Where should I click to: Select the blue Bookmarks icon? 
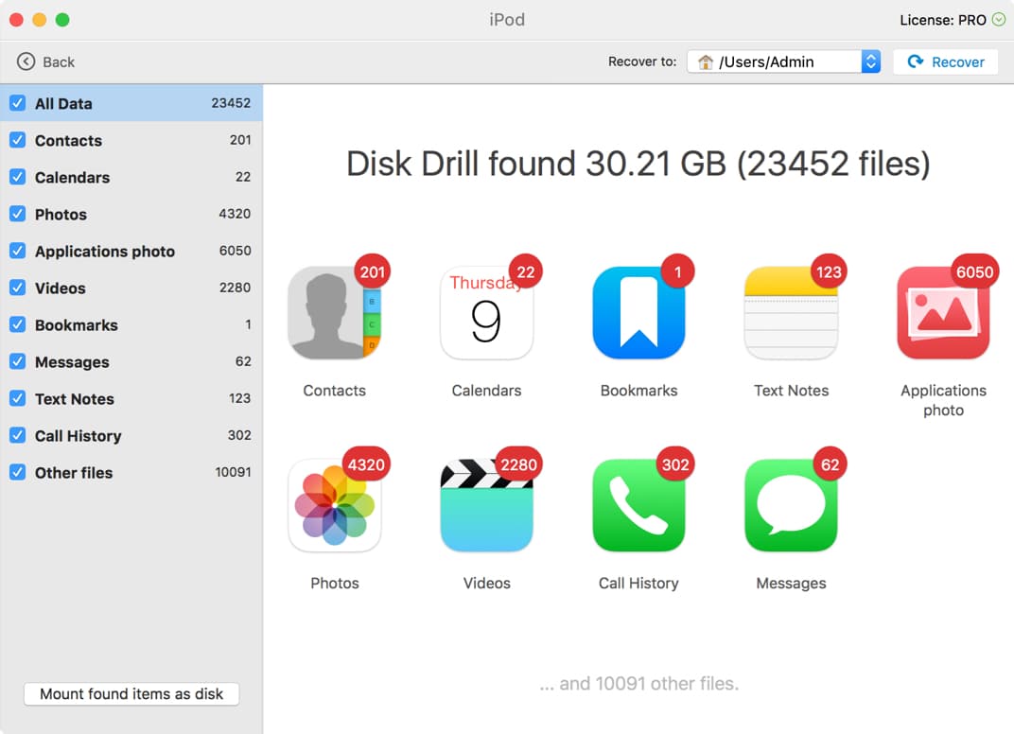638,313
